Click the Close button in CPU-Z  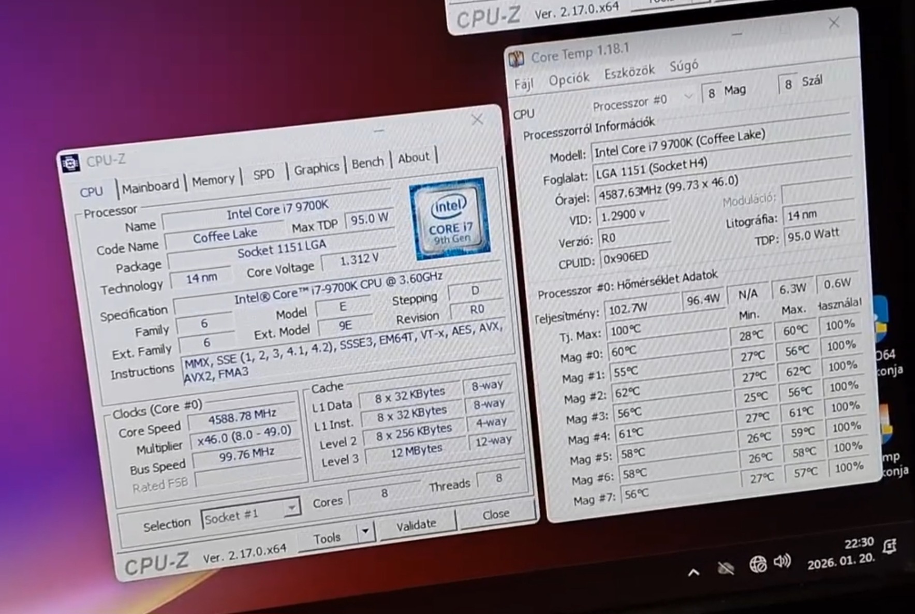point(496,514)
